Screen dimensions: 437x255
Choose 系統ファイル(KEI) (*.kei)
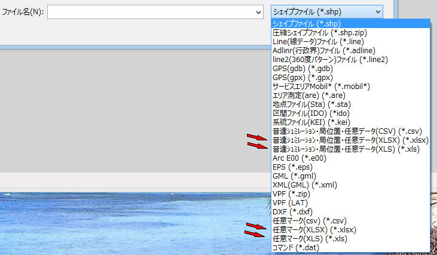pyautogui.click(x=310, y=122)
